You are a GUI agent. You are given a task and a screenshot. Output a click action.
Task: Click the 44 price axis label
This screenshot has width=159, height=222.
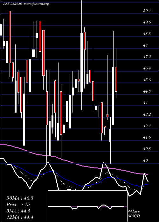click(146, 103)
